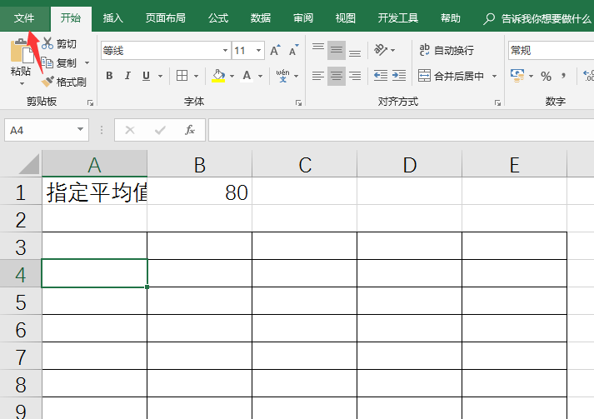
Task: Align text right
Action: click(355, 76)
